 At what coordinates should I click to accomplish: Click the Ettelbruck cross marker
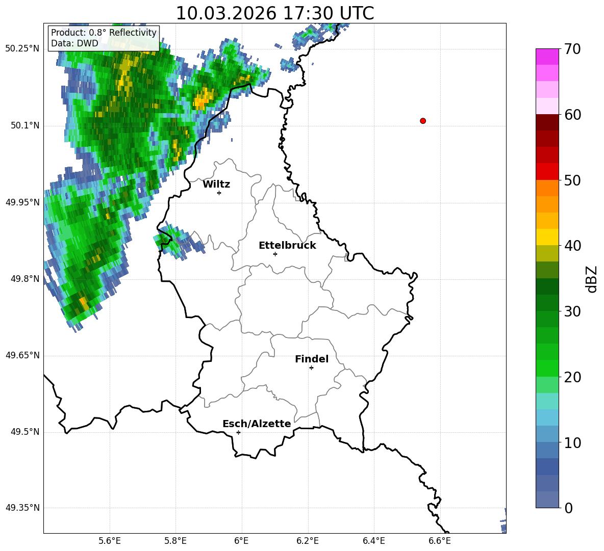pyautogui.click(x=275, y=254)
